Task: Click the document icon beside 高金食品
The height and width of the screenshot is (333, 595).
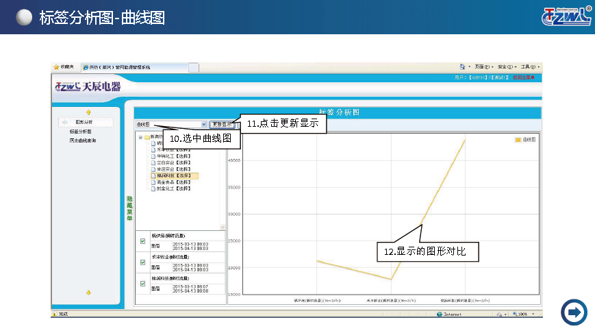Action: pos(153,182)
